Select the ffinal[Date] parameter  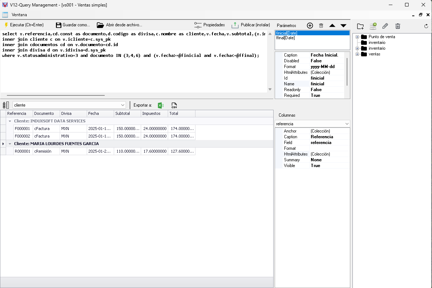point(285,38)
